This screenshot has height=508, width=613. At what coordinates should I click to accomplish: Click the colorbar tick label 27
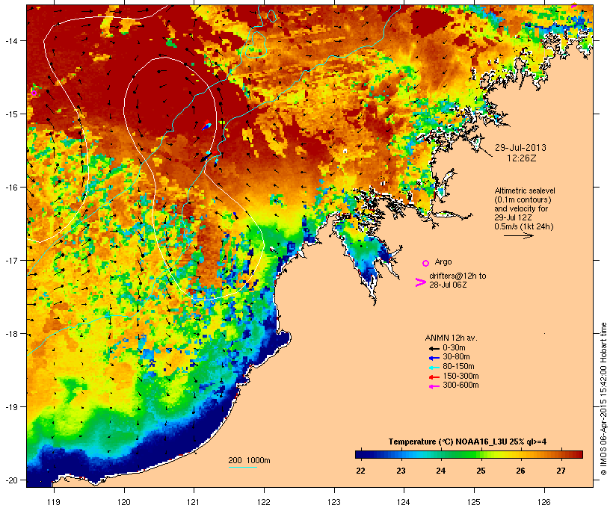click(561, 471)
